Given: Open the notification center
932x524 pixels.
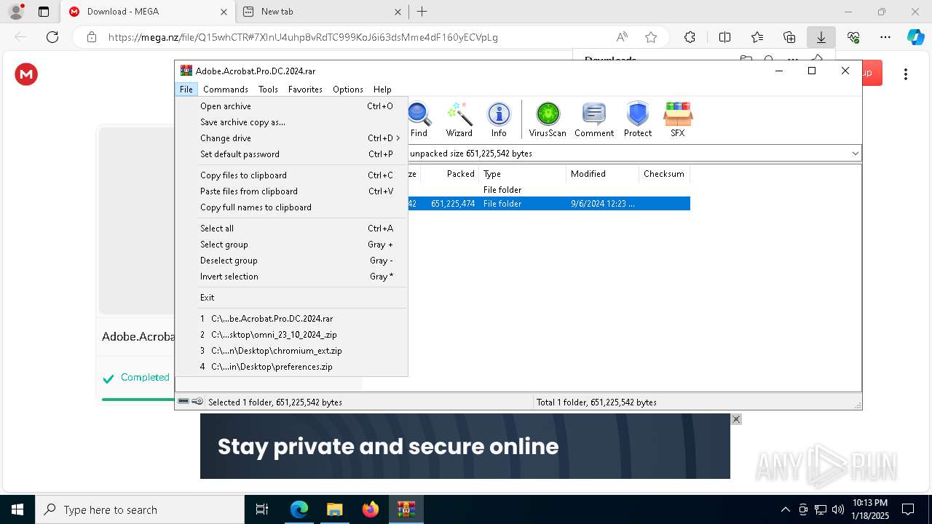Looking at the screenshot, I should (x=908, y=509).
